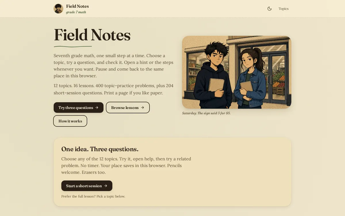Viewport: 345px width, 216px height.
Task: Click the Try three questions button
Action: point(78,107)
